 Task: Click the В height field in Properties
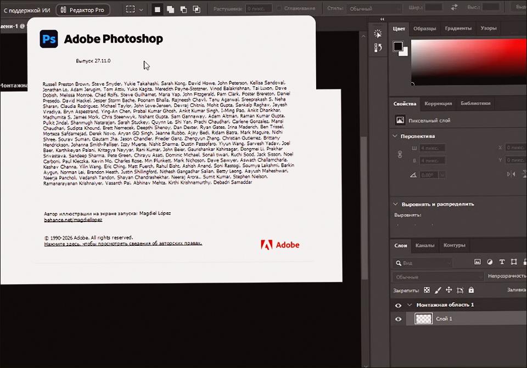[x=433, y=161]
